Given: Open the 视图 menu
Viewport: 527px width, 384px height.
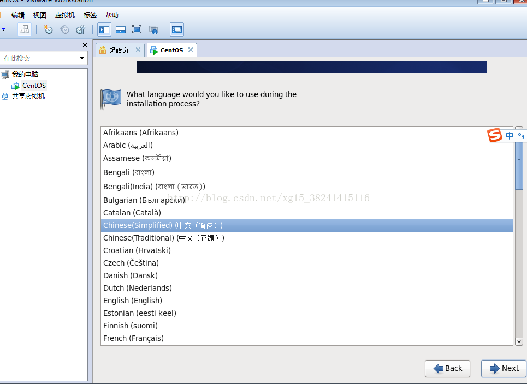Looking at the screenshot, I should click(40, 15).
